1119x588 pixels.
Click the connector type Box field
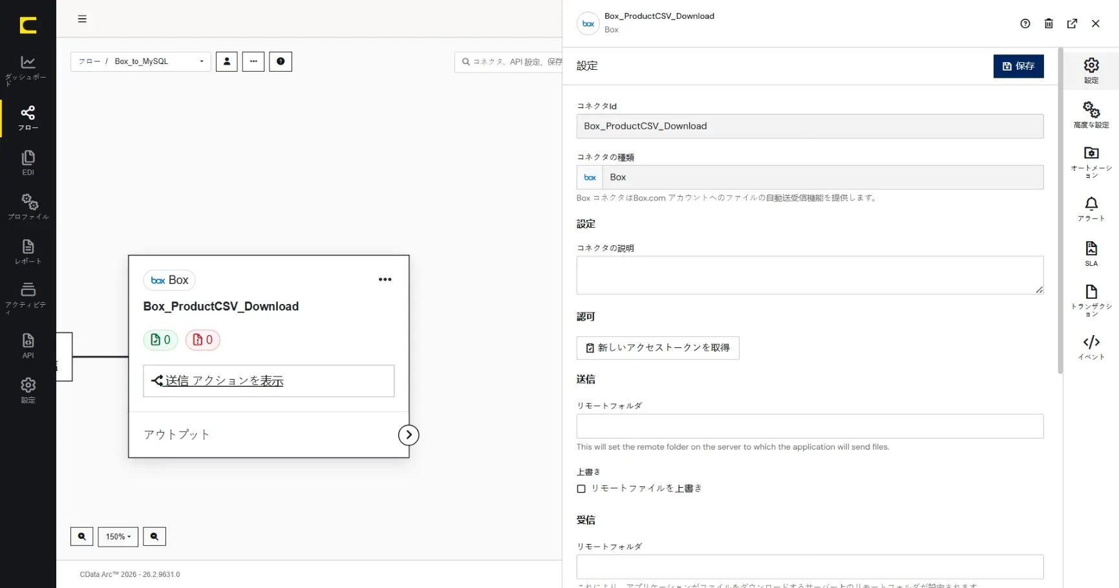pyautogui.click(x=809, y=177)
